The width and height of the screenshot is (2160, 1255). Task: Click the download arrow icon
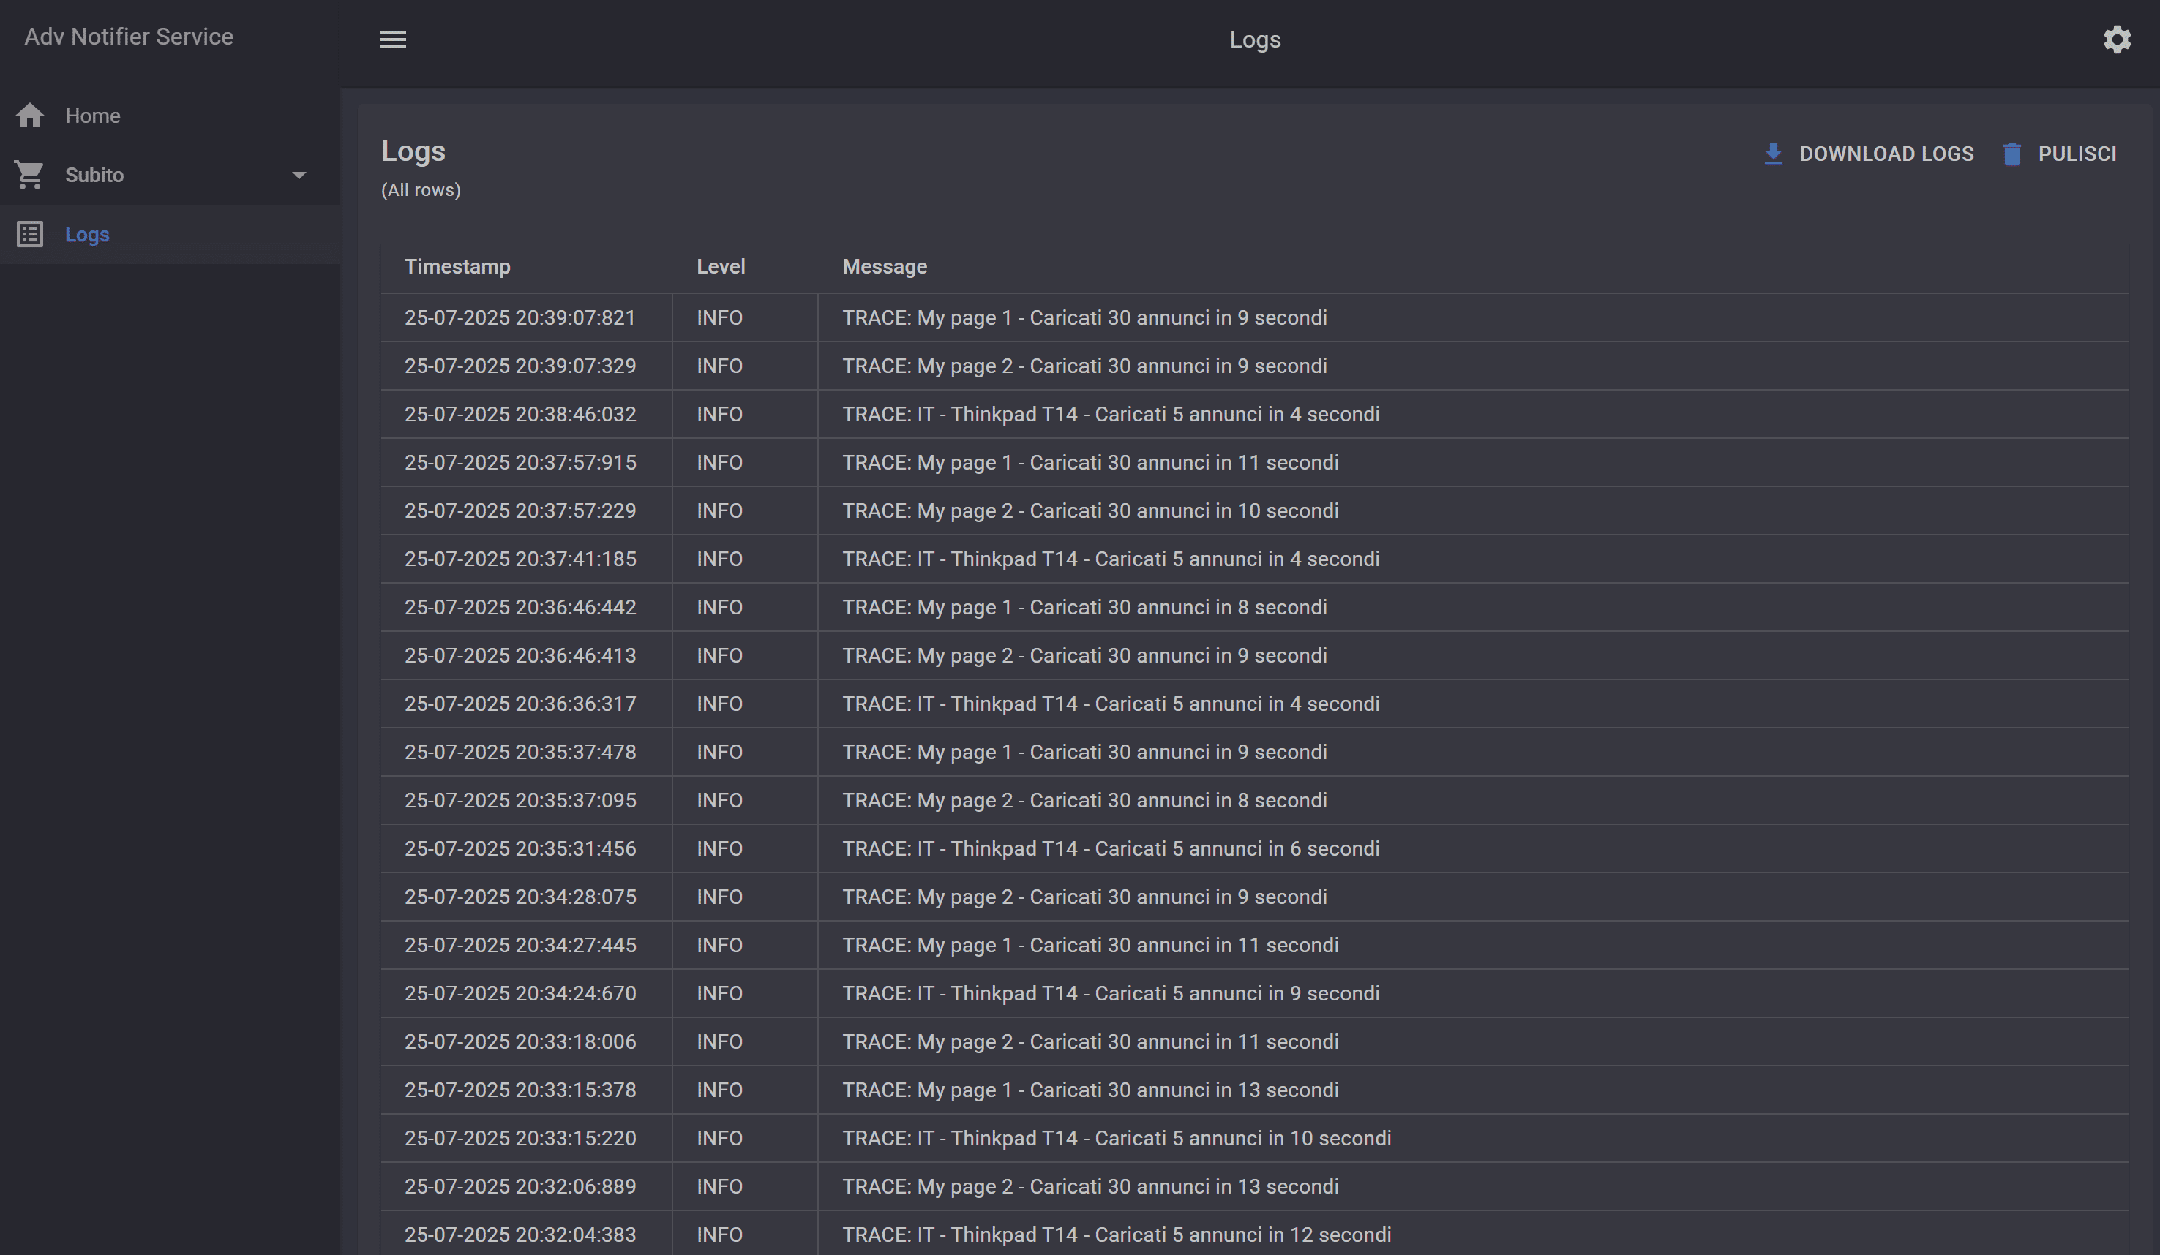1774,154
